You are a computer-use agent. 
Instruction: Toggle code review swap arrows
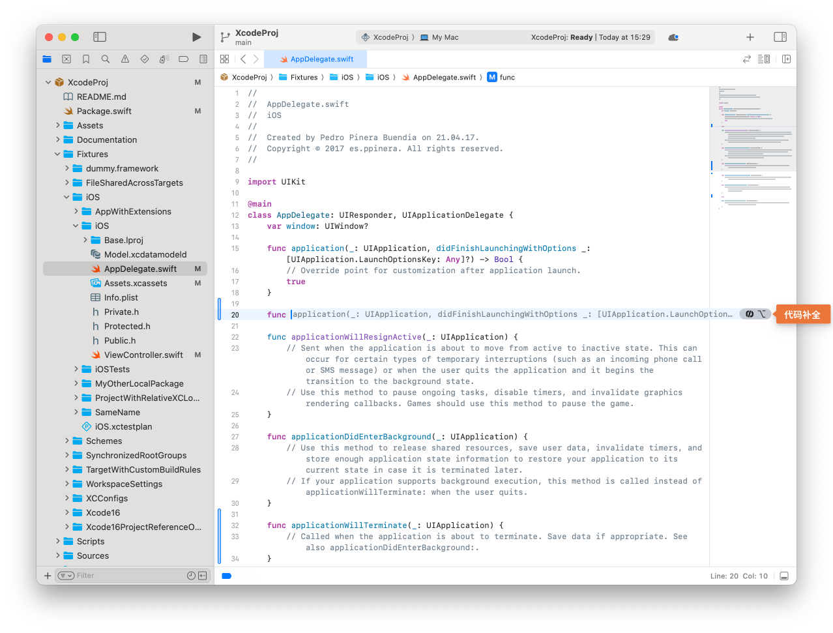747,59
